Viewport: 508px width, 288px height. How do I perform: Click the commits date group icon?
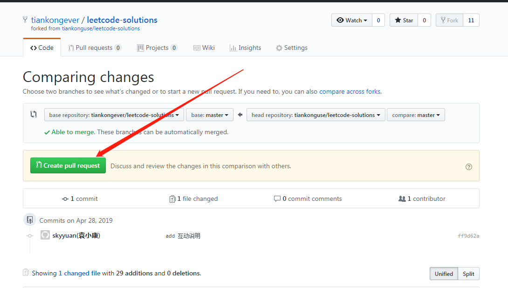click(30, 220)
